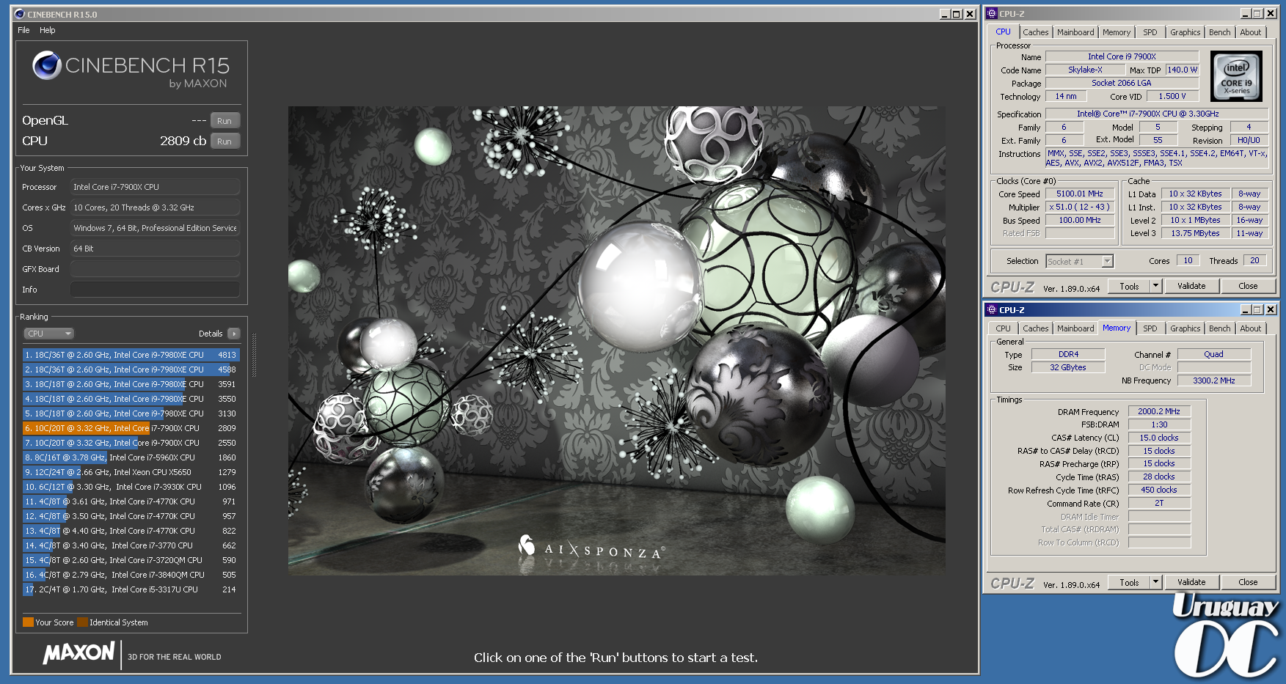
Task: Click the DRAM Frequency 2000.2 MHz value
Action: [x=1159, y=412]
